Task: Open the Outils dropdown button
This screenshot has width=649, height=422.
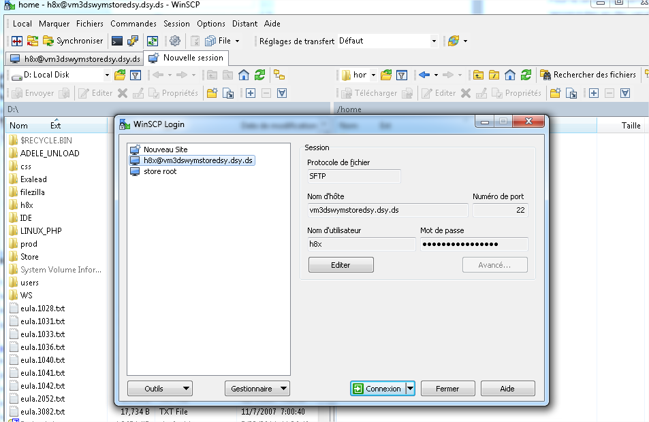Action: click(x=160, y=389)
